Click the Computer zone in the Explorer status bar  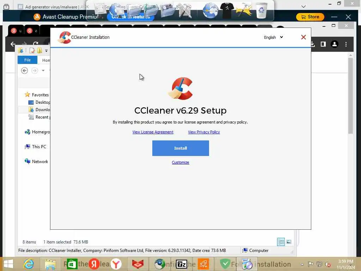256,251
